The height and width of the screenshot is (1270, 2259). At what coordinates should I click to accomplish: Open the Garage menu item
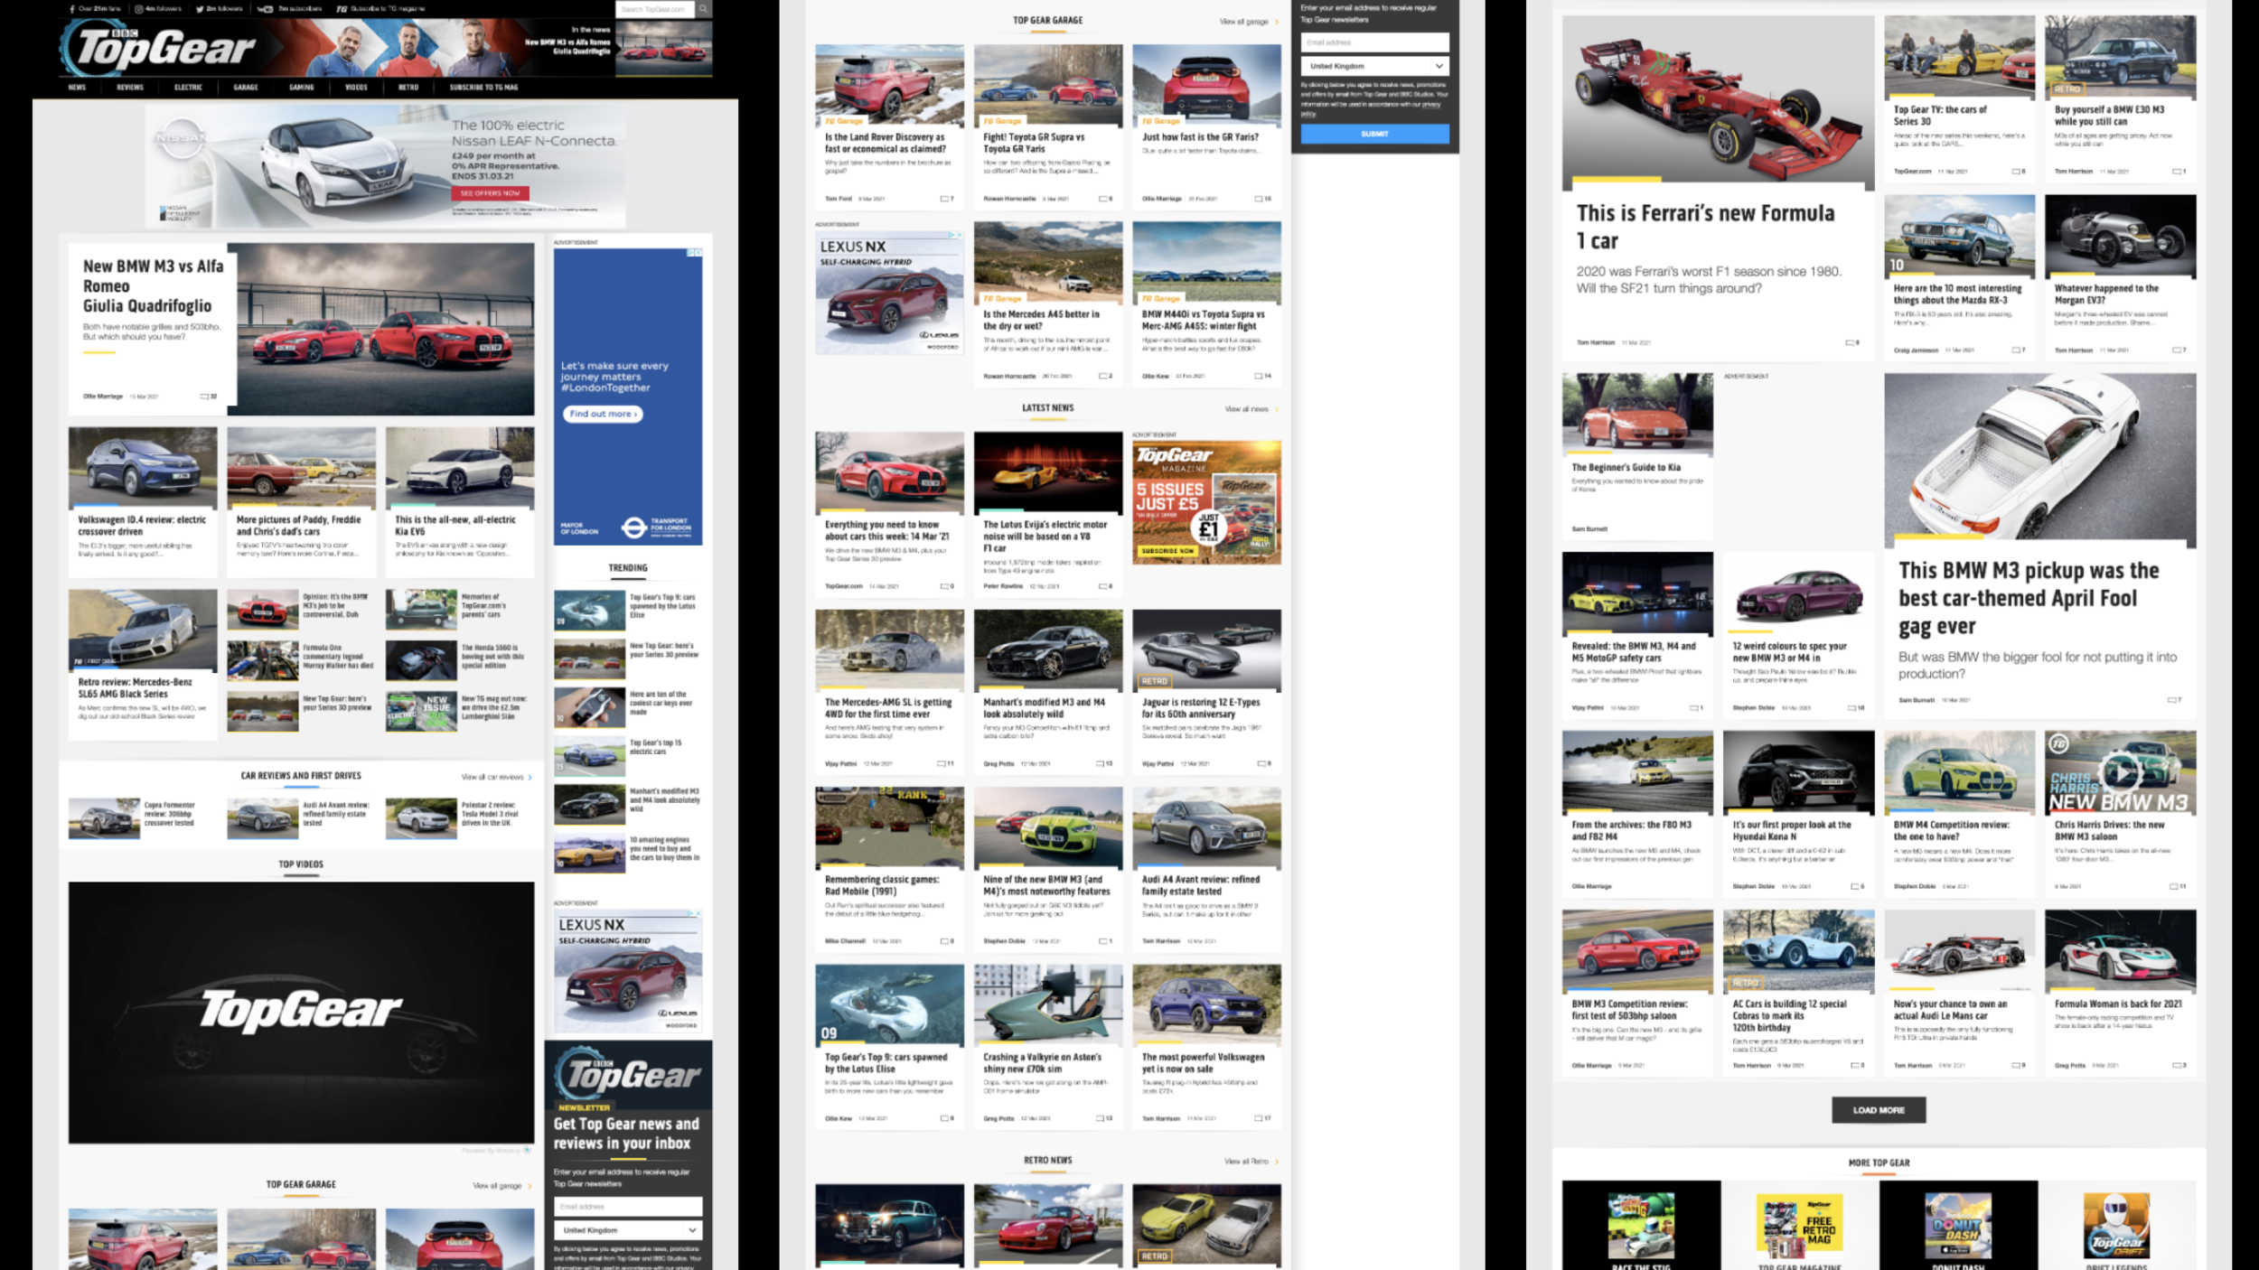[246, 88]
